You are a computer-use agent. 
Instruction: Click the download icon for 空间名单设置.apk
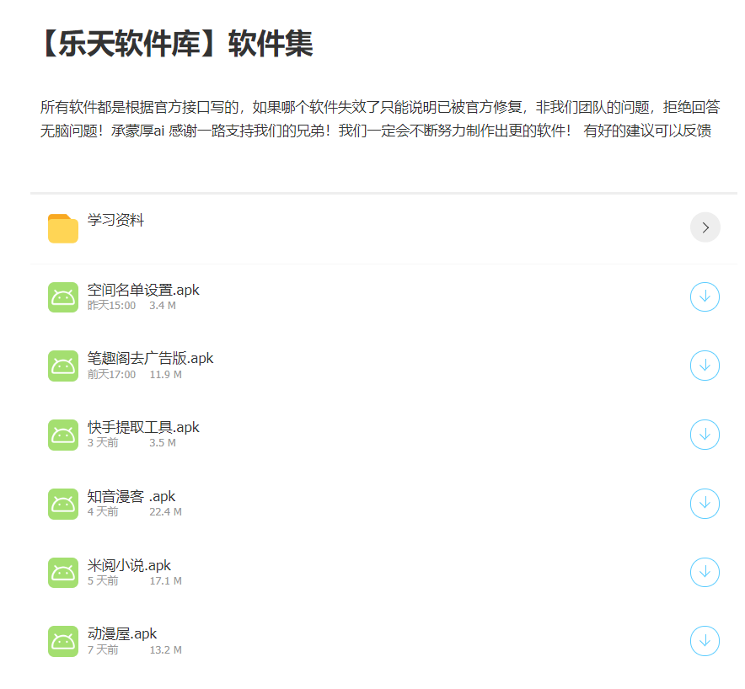tap(705, 296)
